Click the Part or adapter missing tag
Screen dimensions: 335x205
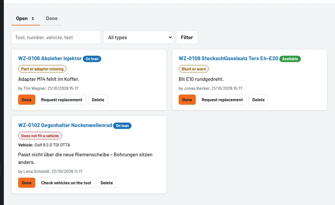pos(42,69)
